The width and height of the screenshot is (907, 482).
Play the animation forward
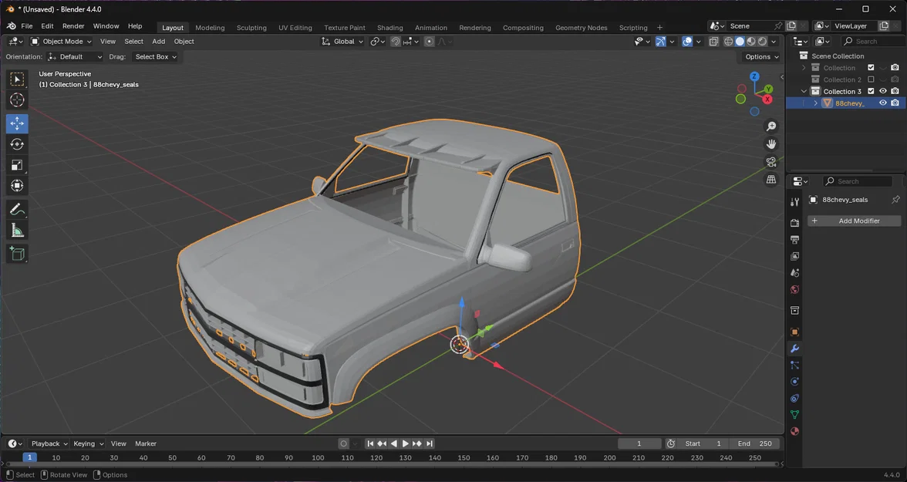tap(405, 443)
